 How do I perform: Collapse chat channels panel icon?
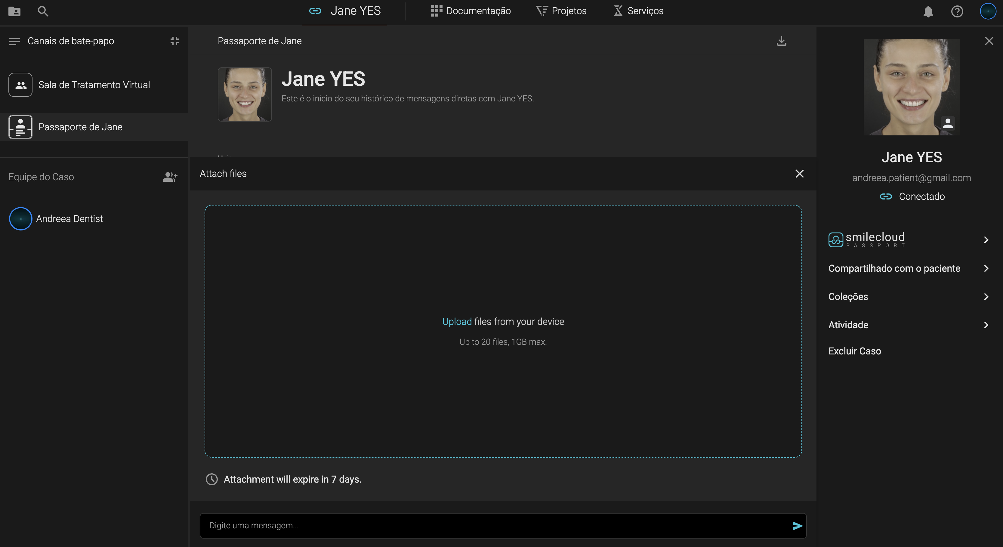tap(175, 41)
